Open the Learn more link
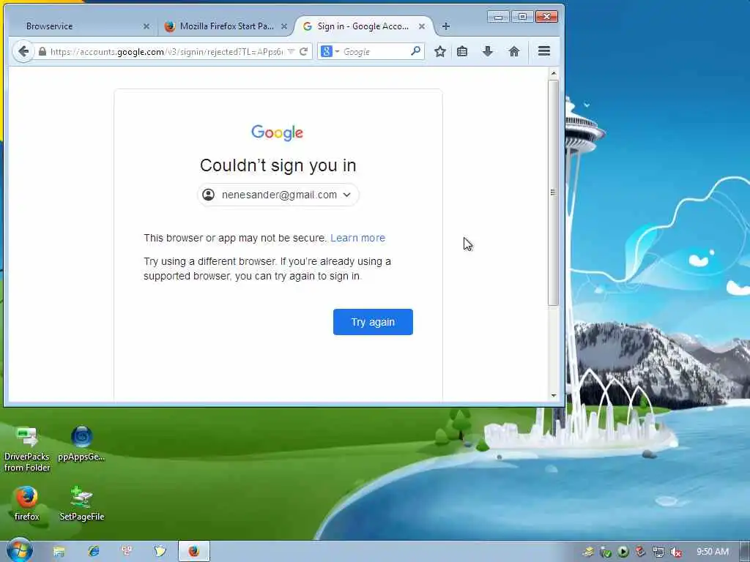The image size is (750, 562). tap(357, 238)
